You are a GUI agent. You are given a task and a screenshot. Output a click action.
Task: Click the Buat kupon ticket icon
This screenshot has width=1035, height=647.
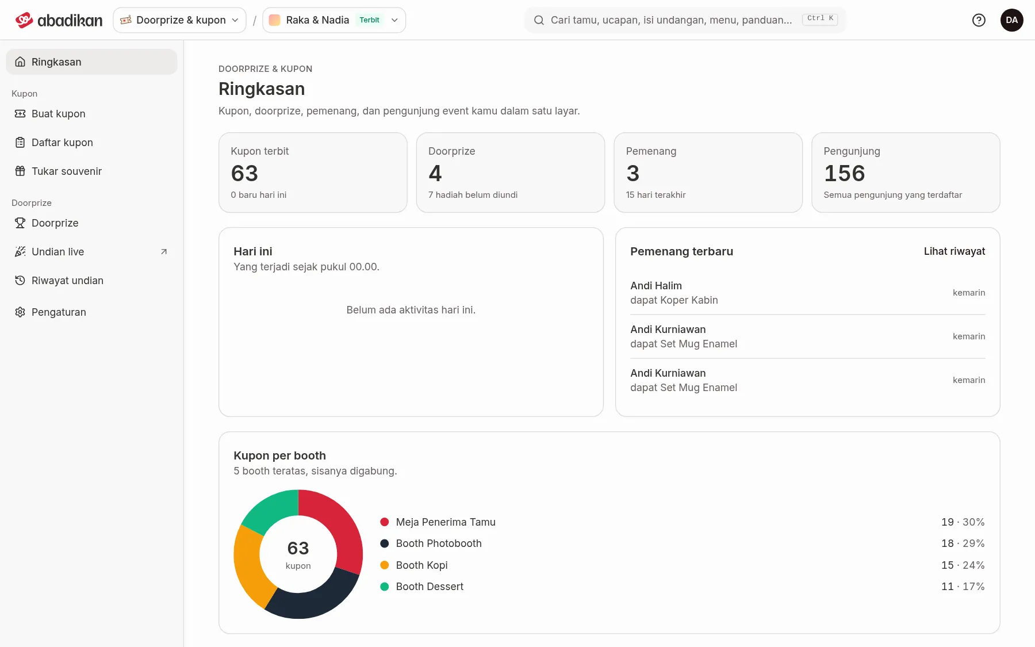click(x=20, y=114)
